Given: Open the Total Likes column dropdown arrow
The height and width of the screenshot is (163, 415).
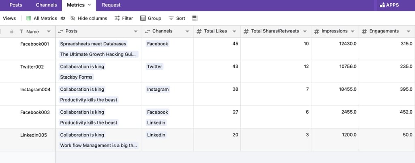Looking at the screenshot, I should [x=234, y=32].
